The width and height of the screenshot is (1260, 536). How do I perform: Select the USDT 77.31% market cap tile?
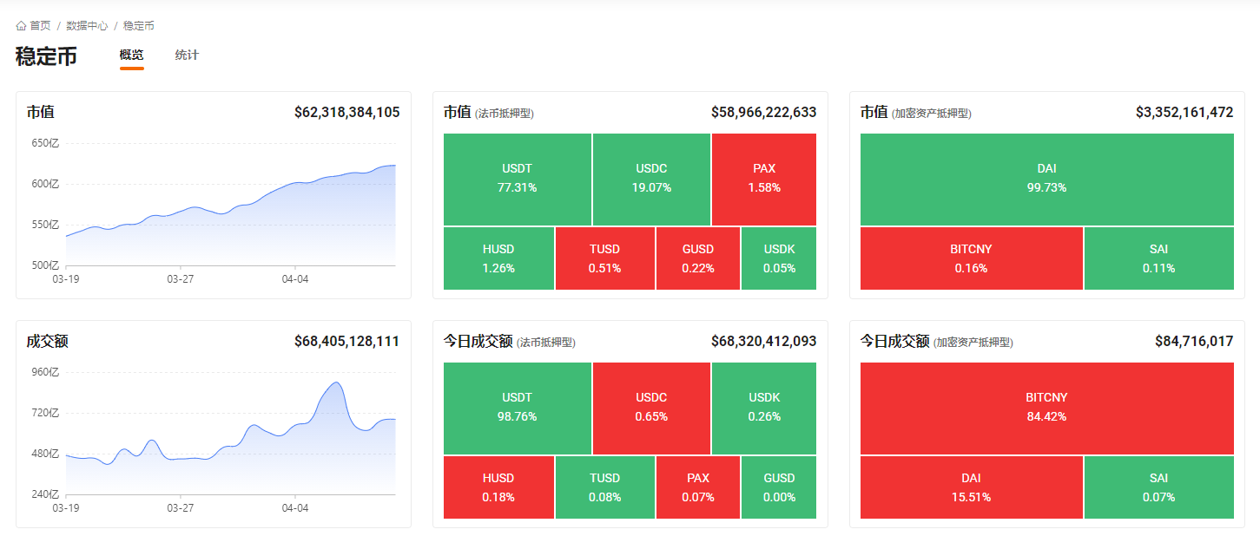[x=518, y=179]
